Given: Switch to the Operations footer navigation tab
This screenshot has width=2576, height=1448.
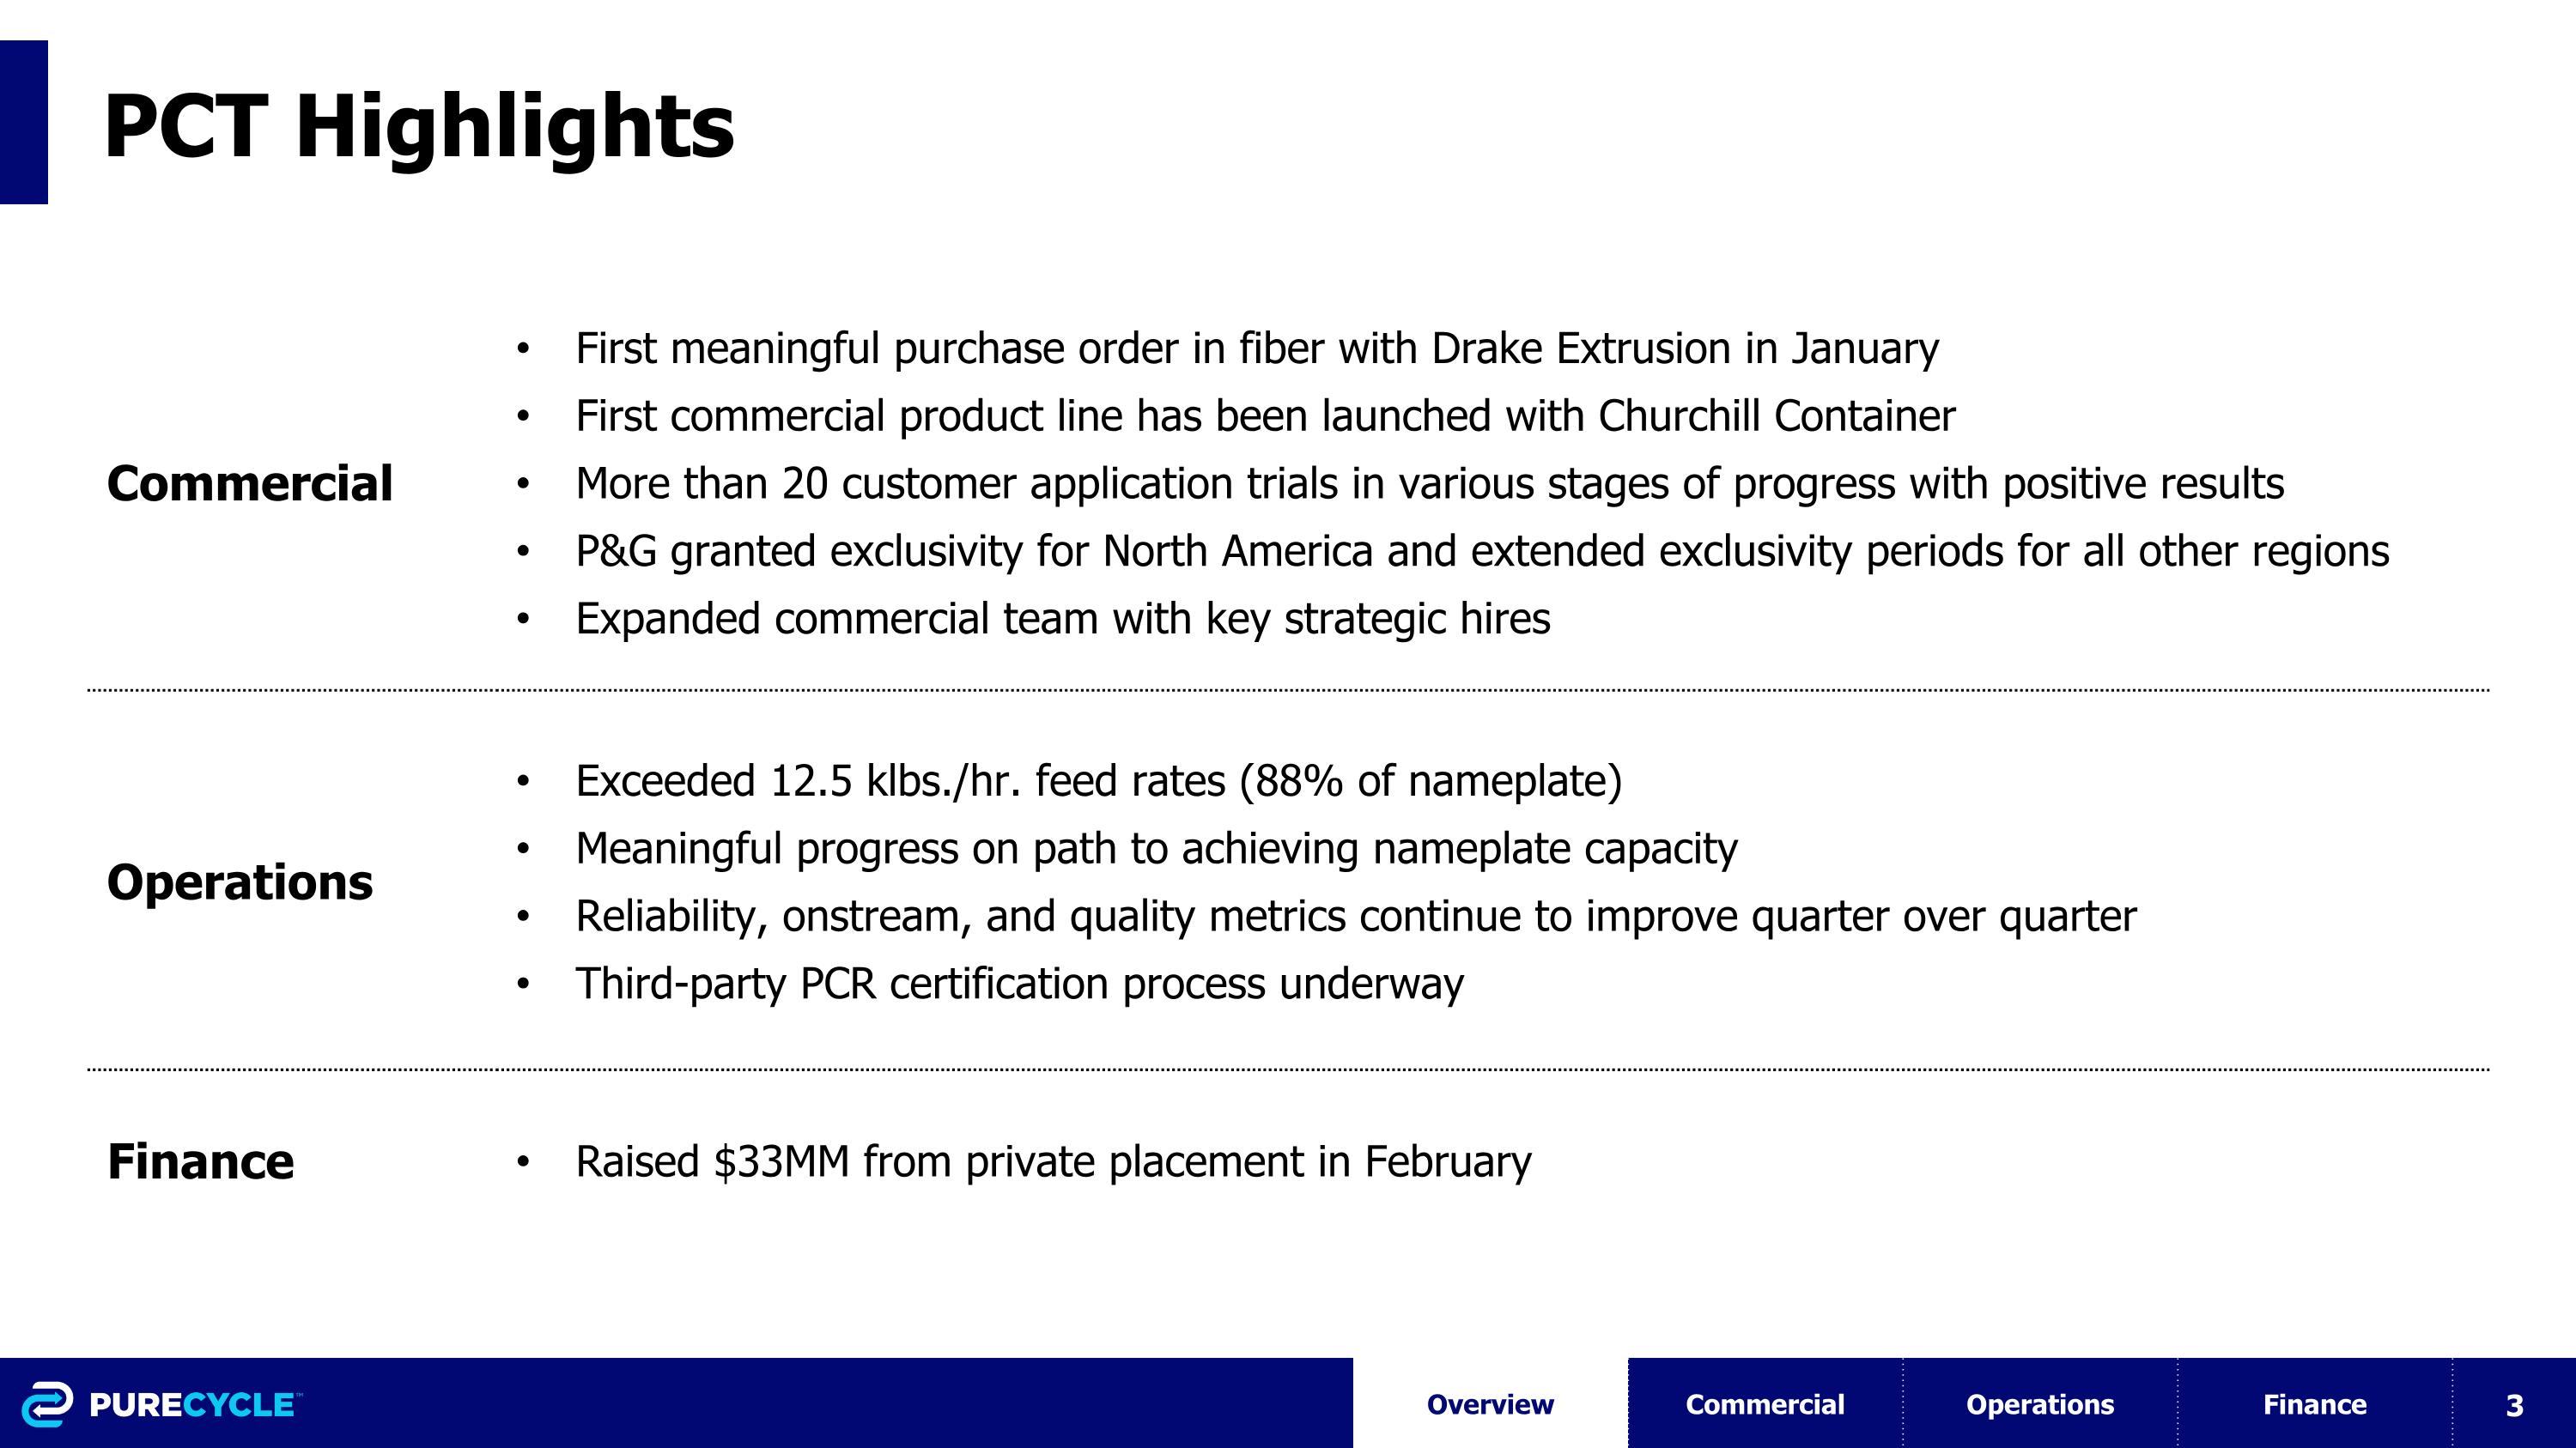Looking at the screenshot, I should (x=2040, y=1404).
